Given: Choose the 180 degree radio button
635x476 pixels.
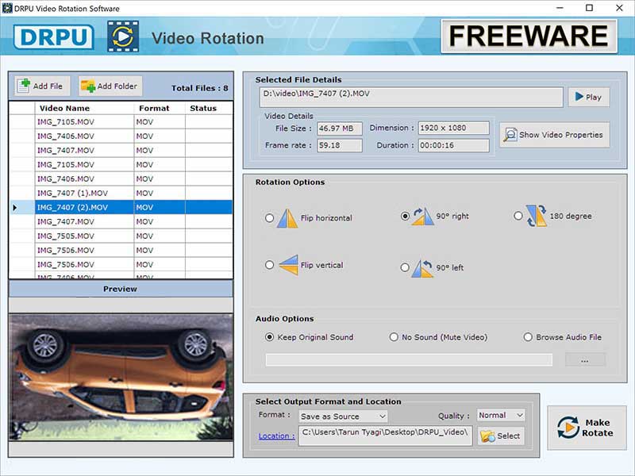Looking at the screenshot, I should tap(518, 216).
